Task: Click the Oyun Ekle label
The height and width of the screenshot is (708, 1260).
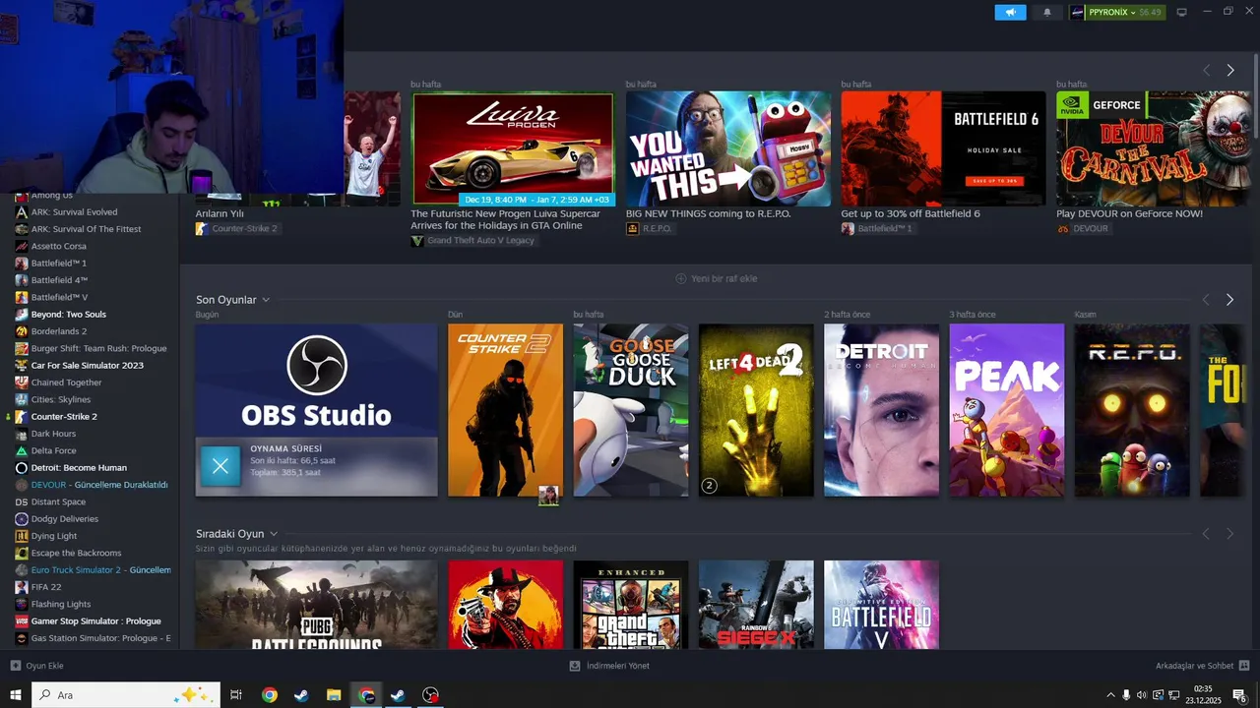Action: pyautogui.click(x=44, y=666)
